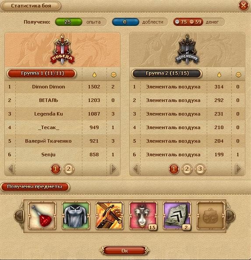This screenshot has height=260, width=251.
Task: Advance Group 1 list with right arrow
Action: point(113,169)
